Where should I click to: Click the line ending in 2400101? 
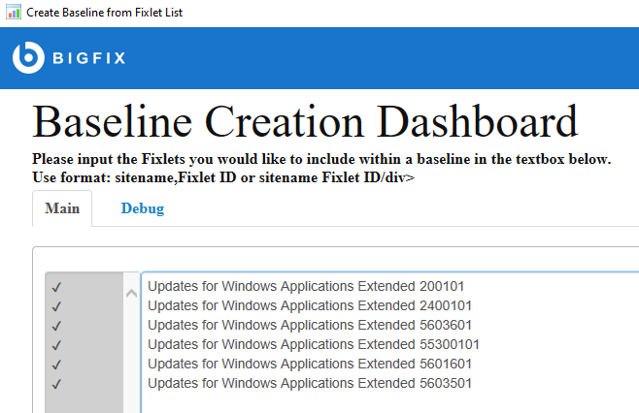(x=310, y=305)
